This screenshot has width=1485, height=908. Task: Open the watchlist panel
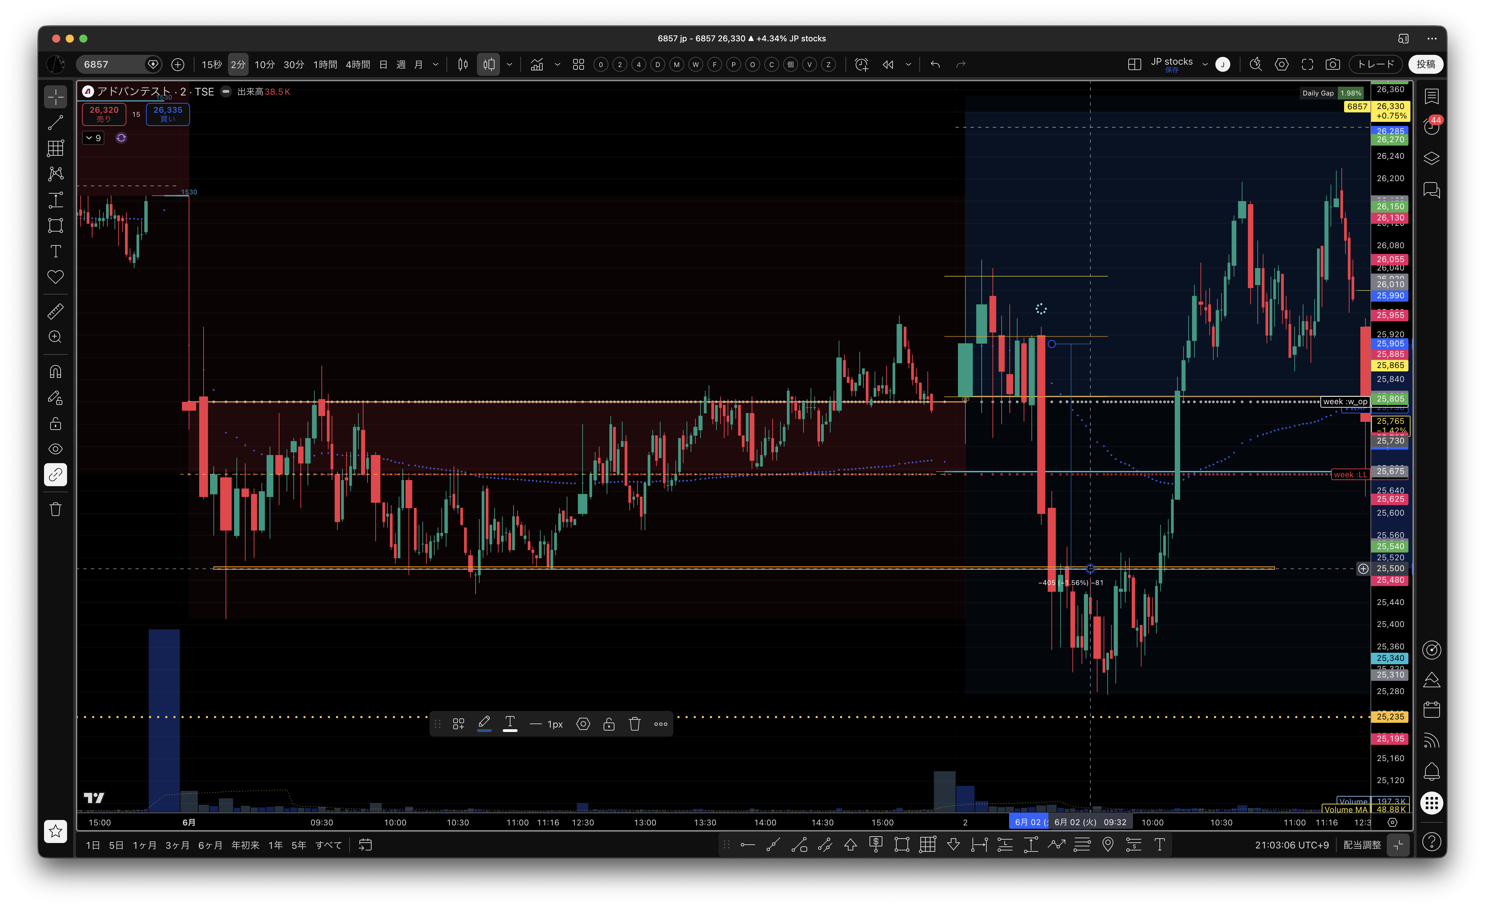point(1432,96)
